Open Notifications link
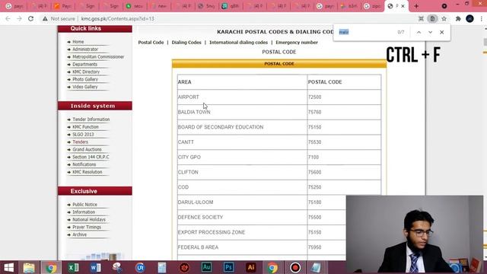This screenshot has height=274, width=487. (84, 164)
